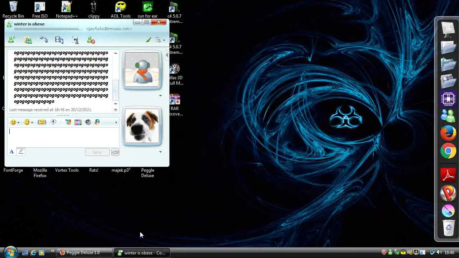The image size is (459, 258).
Task: Select the clippy desktop icon
Action: click(94, 10)
